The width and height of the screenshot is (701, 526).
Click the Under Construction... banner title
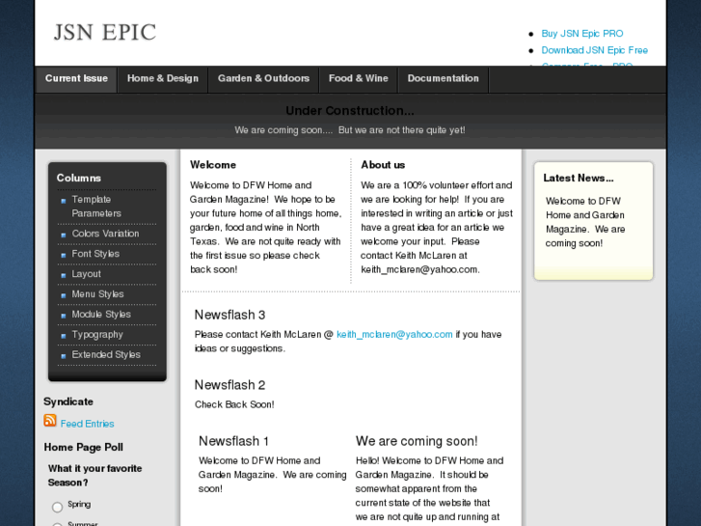350,111
